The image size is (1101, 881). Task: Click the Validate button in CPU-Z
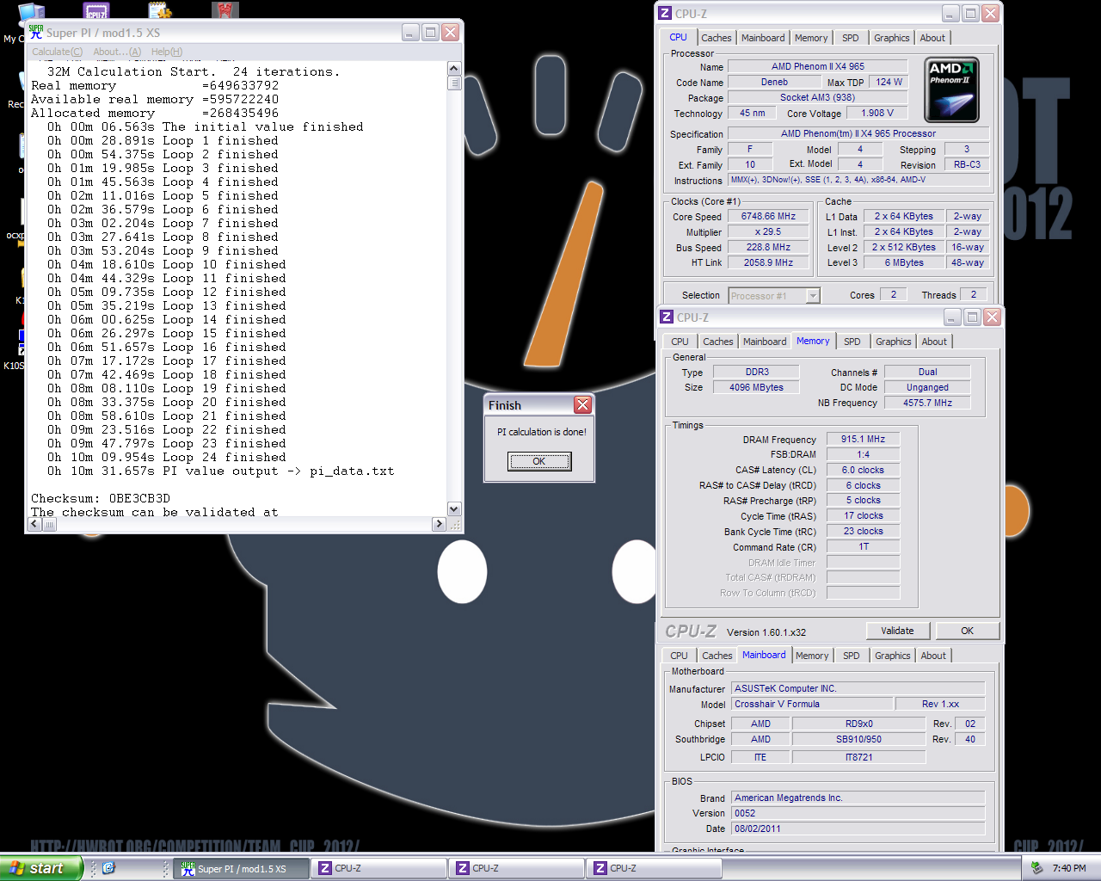898,631
